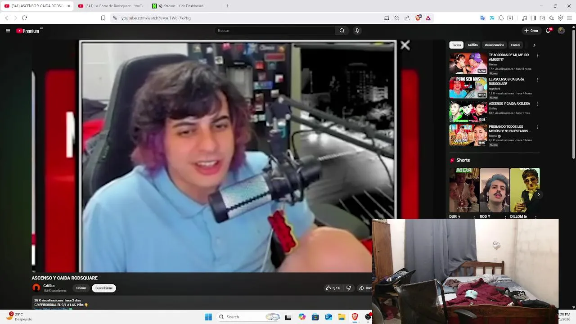
Task: Open options for PROBANDO TODOS LOS MENÚS video
Action: 538,128
